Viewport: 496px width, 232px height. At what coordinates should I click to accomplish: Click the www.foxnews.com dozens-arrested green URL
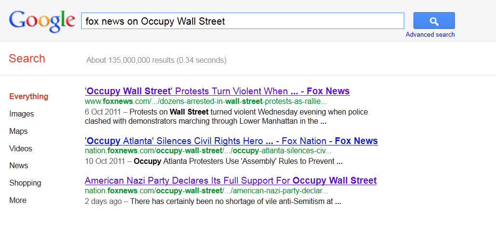pos(206,101)
